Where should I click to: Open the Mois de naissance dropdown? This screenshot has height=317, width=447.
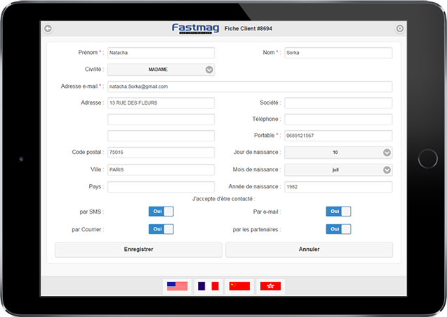pos(338,169)
